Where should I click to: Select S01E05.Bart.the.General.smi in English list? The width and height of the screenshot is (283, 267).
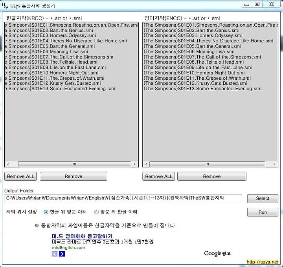210,46
